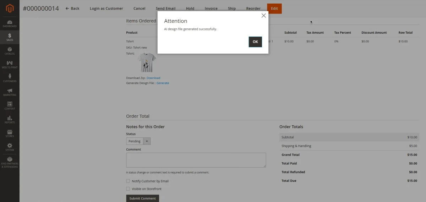Click the Invoice button
The image size is (426, 202).
[211, 9]
